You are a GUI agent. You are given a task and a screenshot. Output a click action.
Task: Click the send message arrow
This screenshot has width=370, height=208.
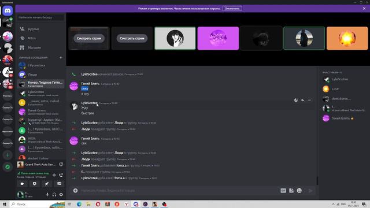coord(310,191)
